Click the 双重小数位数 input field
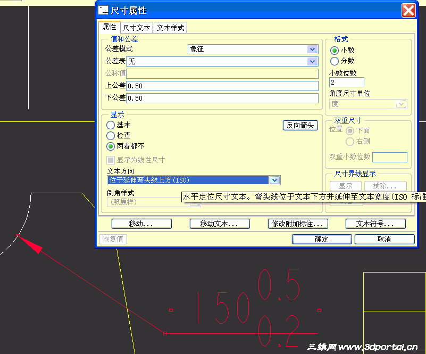The height and width of the screenshot is (354, 426). coord(390,157)
